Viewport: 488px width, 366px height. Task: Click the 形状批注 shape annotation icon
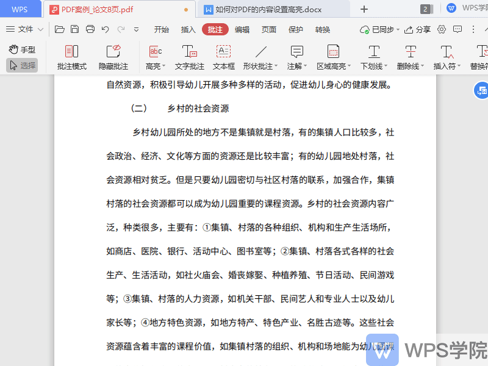tap(261, 52)
